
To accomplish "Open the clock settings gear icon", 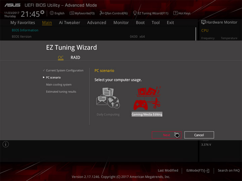I will (x=42, y=12).
